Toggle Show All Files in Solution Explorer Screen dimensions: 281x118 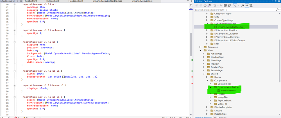tap(229, 5)
